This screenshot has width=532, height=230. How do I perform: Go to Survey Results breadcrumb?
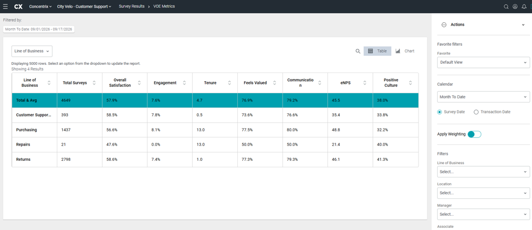(131, 7)
